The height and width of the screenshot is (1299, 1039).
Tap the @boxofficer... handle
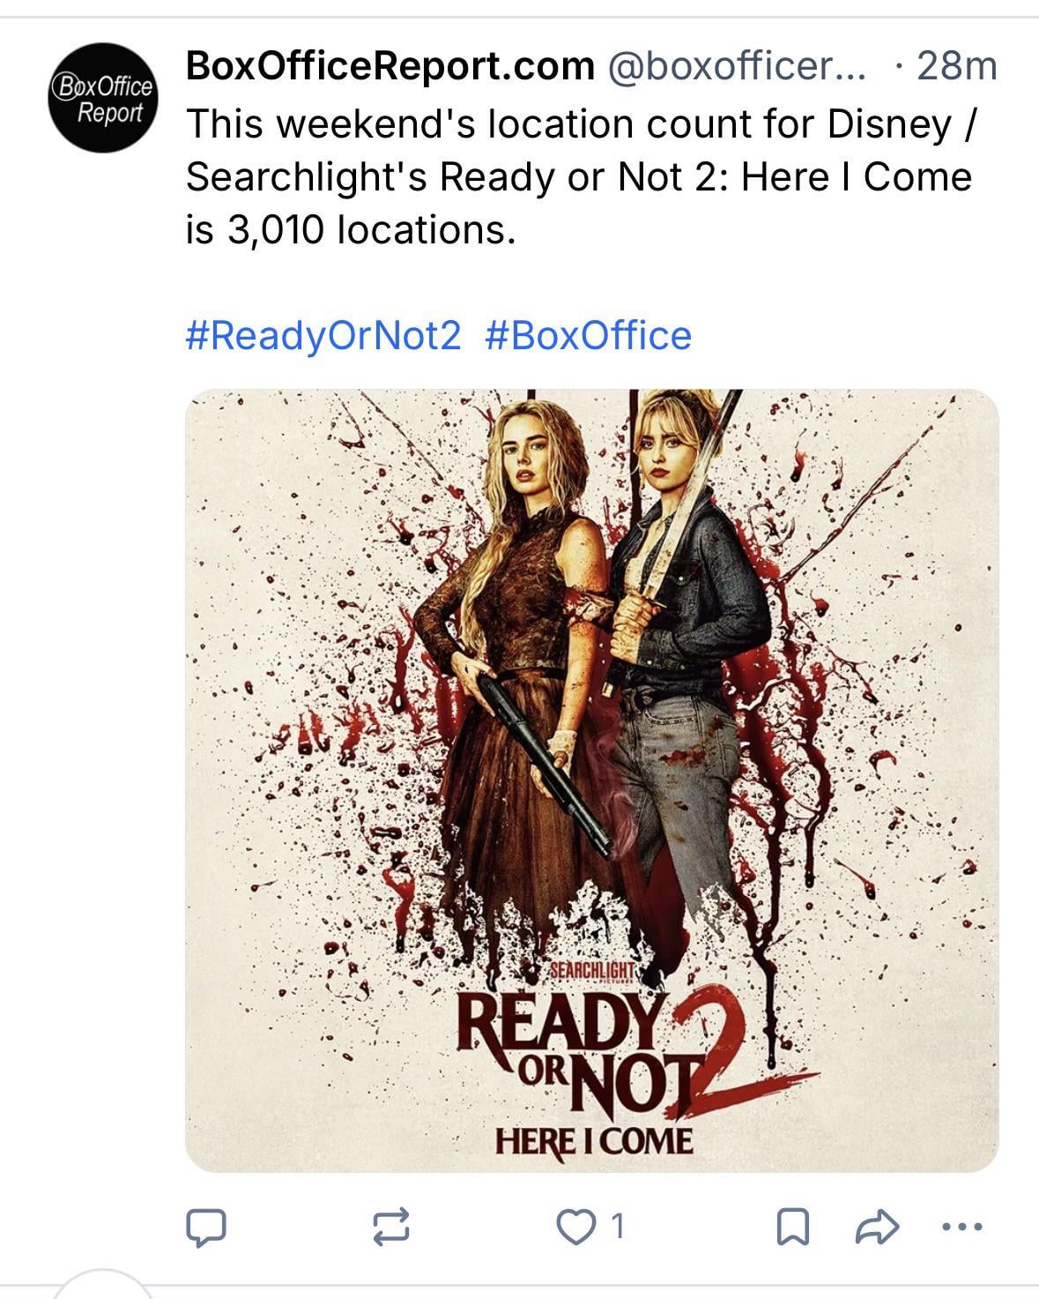[x=735, y=66]
